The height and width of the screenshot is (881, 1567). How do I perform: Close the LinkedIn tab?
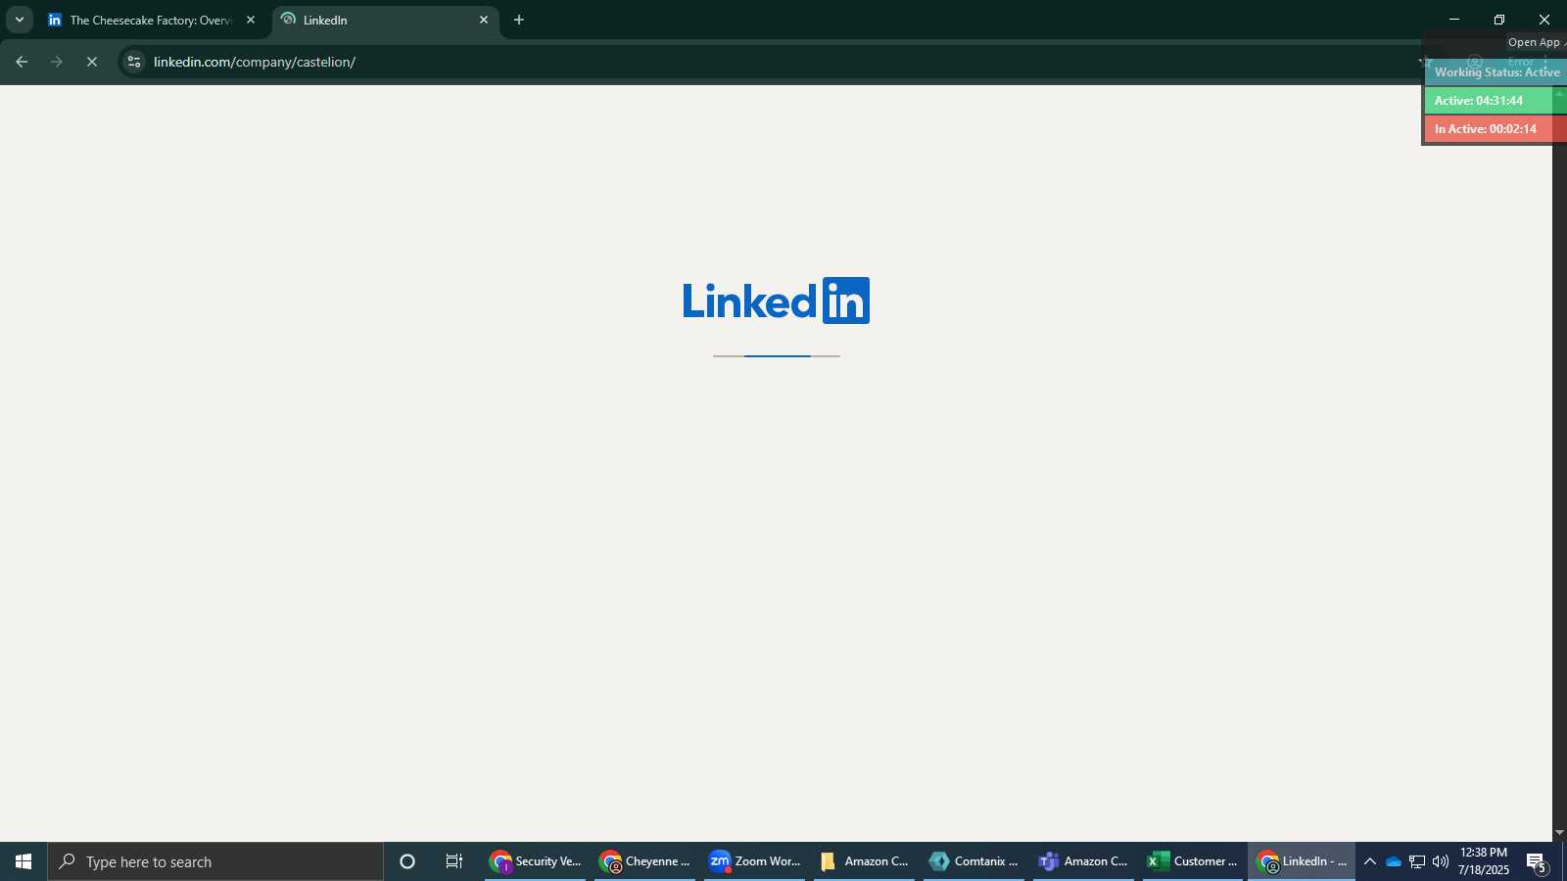click(484, 20)
